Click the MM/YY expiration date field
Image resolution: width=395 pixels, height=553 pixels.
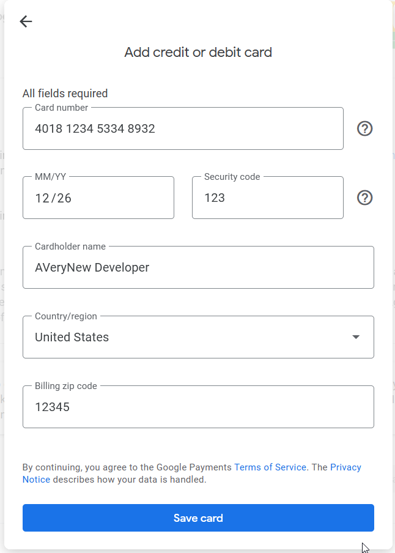(98, 198)
